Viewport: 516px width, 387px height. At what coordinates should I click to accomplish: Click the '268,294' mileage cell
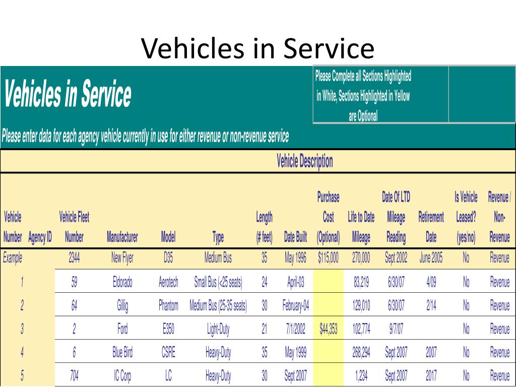(x=361, y=352)
